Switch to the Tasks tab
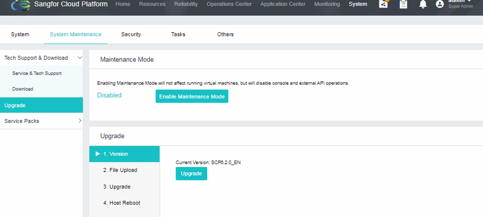 (178, 34)
